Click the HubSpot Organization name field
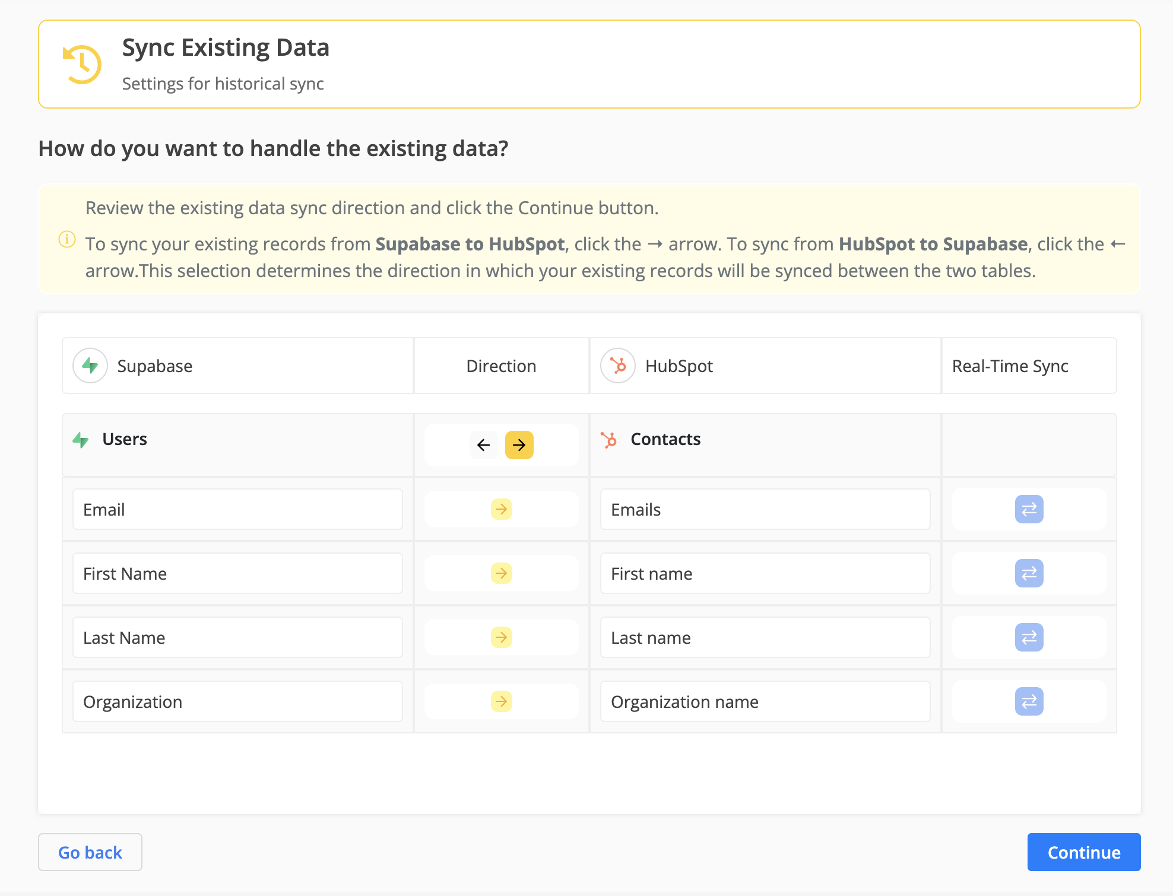 pos(765,701)
